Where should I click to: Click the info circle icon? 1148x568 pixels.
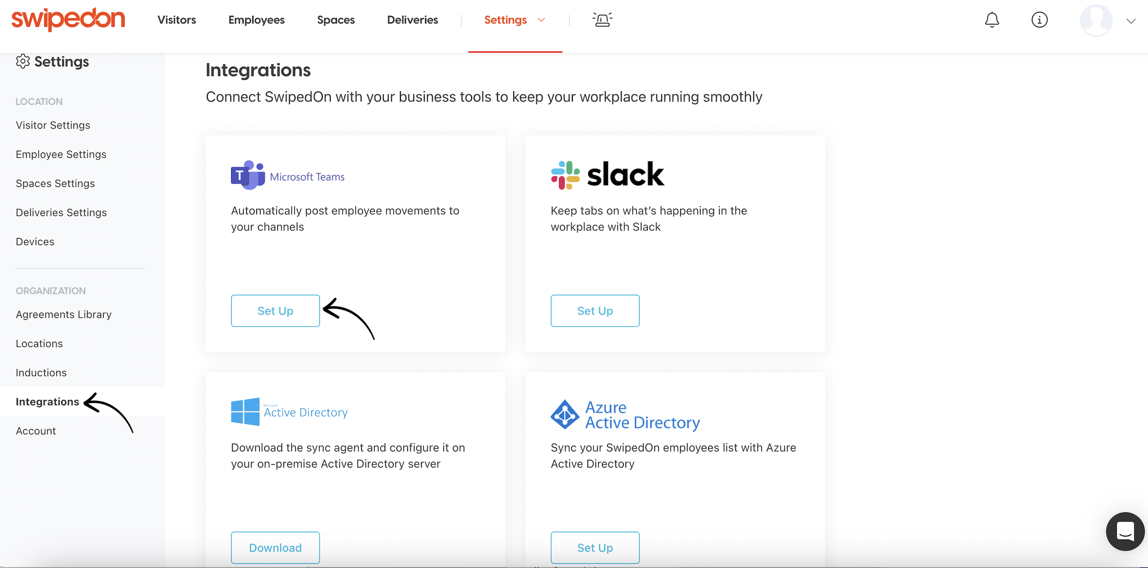pyautogui.click(x=1039, y=20)
